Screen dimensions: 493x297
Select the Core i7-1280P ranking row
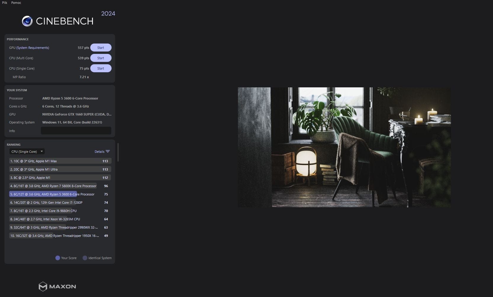pyautogui.click(x=60, y=203)
